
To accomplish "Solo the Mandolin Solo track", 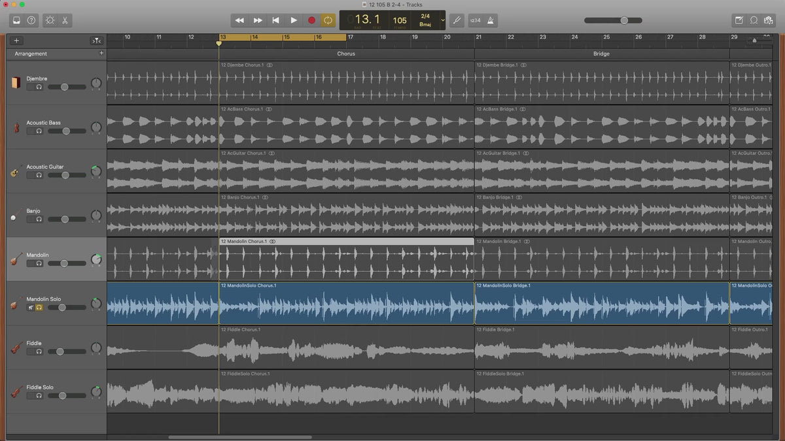I will click(x=39, y=307).
